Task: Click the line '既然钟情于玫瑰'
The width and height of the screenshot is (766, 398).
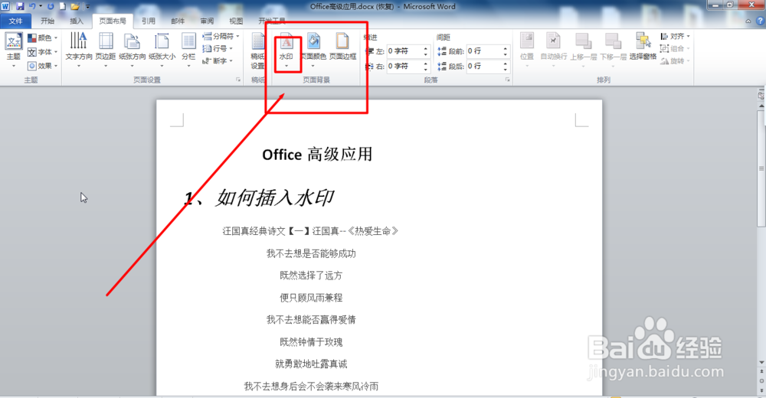Action: point(311,342)
